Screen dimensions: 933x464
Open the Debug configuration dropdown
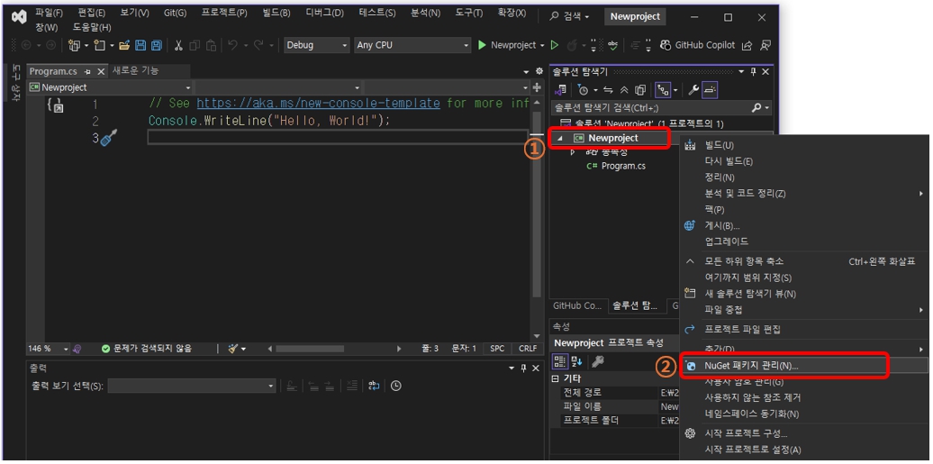pos(316,45)
